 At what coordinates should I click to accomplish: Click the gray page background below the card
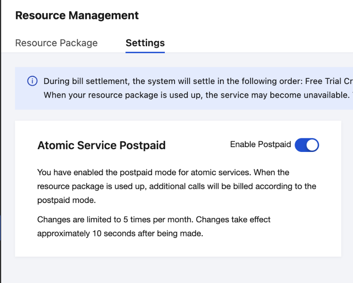(x=177, y=270)
